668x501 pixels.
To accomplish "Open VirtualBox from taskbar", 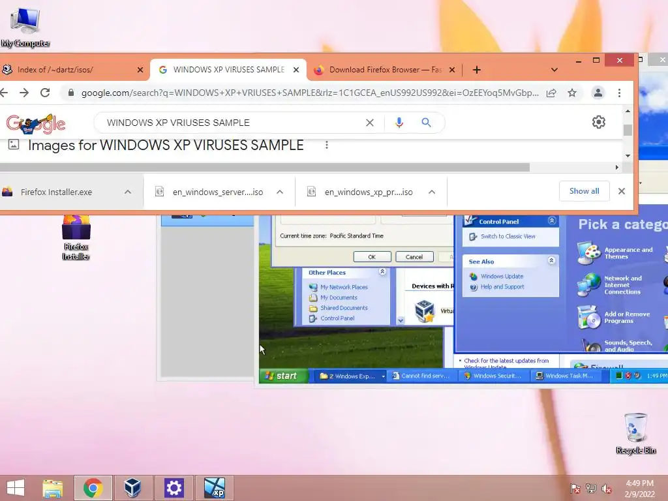I will tap(132, 488).
